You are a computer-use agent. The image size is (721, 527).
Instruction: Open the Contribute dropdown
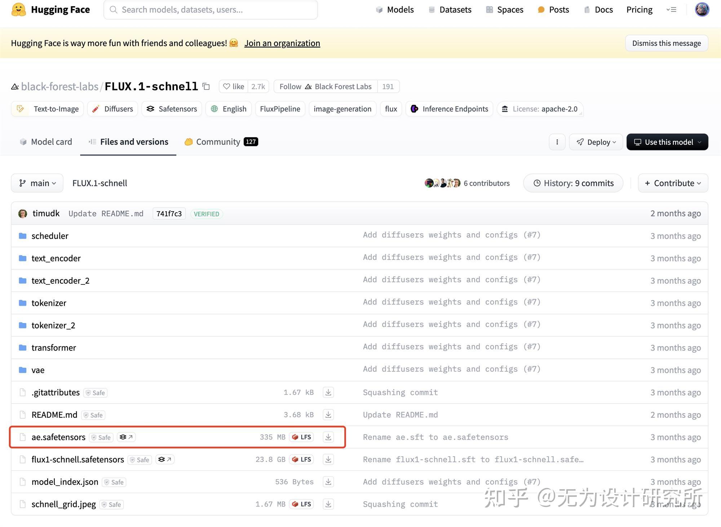673,183
